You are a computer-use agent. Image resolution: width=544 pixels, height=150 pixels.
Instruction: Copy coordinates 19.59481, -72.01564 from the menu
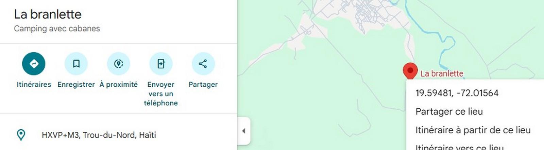coord(457,93)
